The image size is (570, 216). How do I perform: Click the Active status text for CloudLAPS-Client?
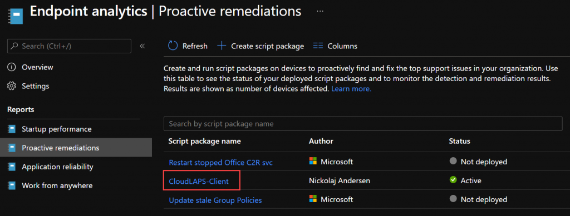(x=471, y=180)
